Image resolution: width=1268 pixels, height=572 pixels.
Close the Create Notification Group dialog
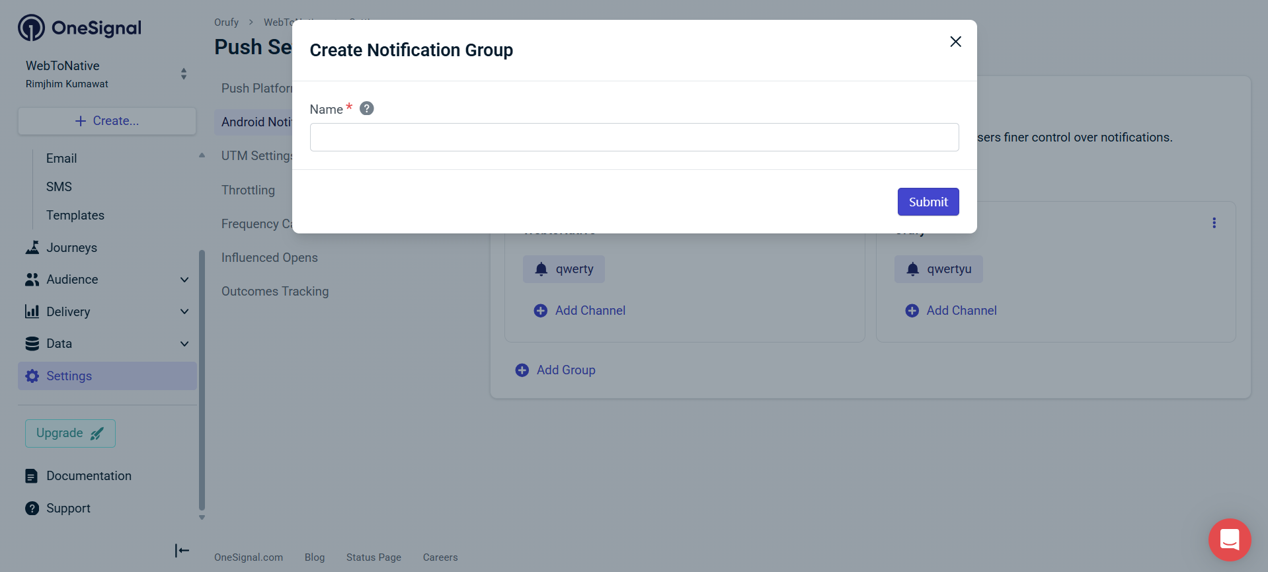[955, 42]
